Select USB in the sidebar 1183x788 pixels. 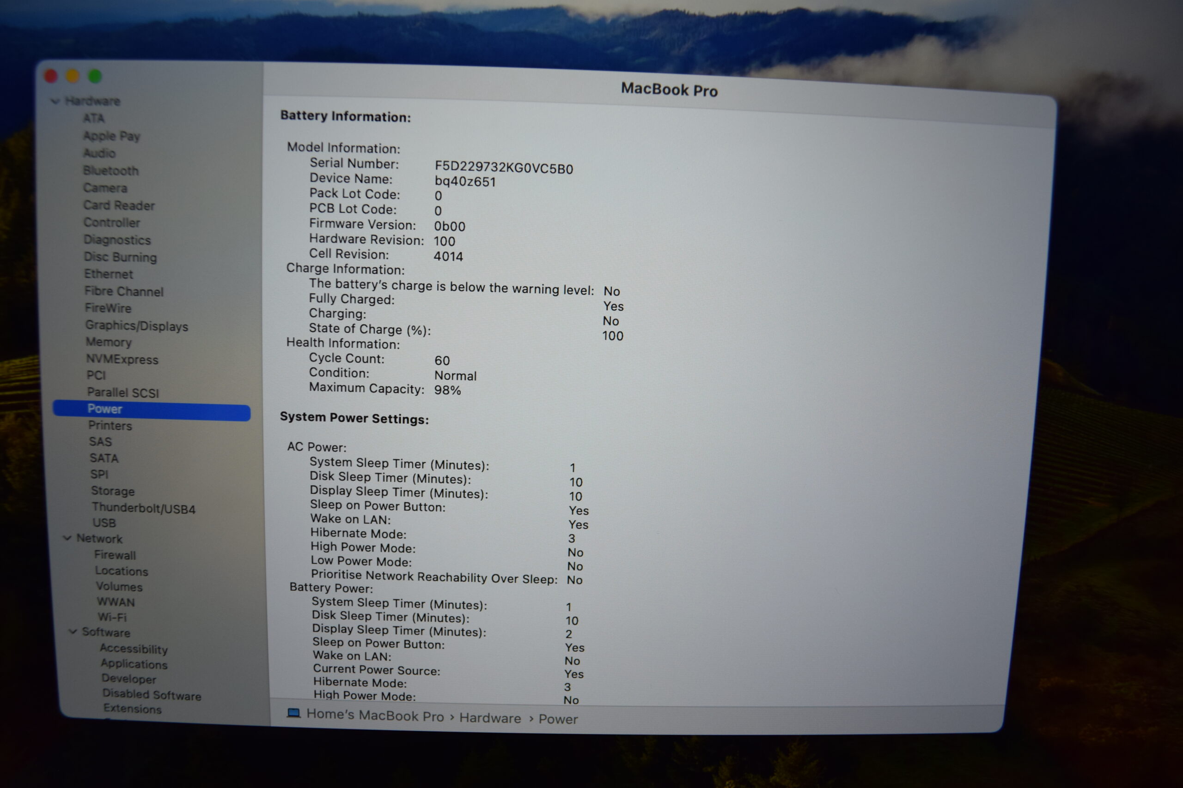coord(104,523)
